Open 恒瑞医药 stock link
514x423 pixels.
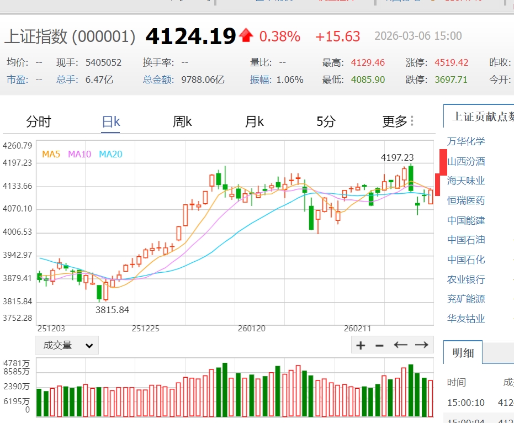pyautogui.click(x=466, y=200)
